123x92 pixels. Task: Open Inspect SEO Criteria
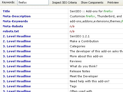pyautogui.click(x=65, y=2)
